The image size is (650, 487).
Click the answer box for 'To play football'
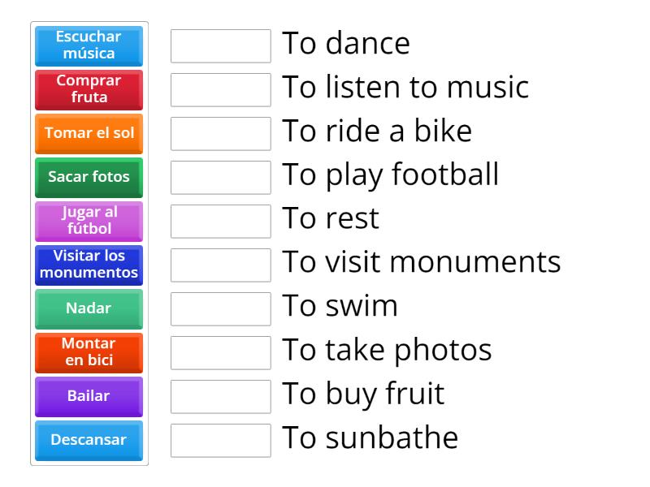click(x=220, y=178)
